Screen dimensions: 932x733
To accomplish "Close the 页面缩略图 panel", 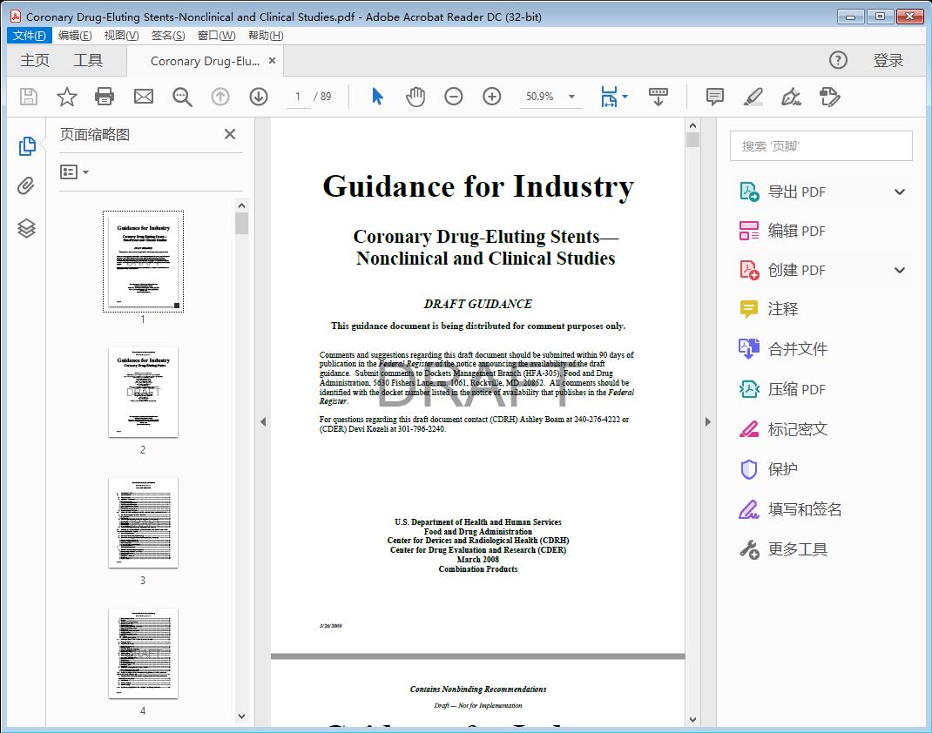I will click(230, 134).
